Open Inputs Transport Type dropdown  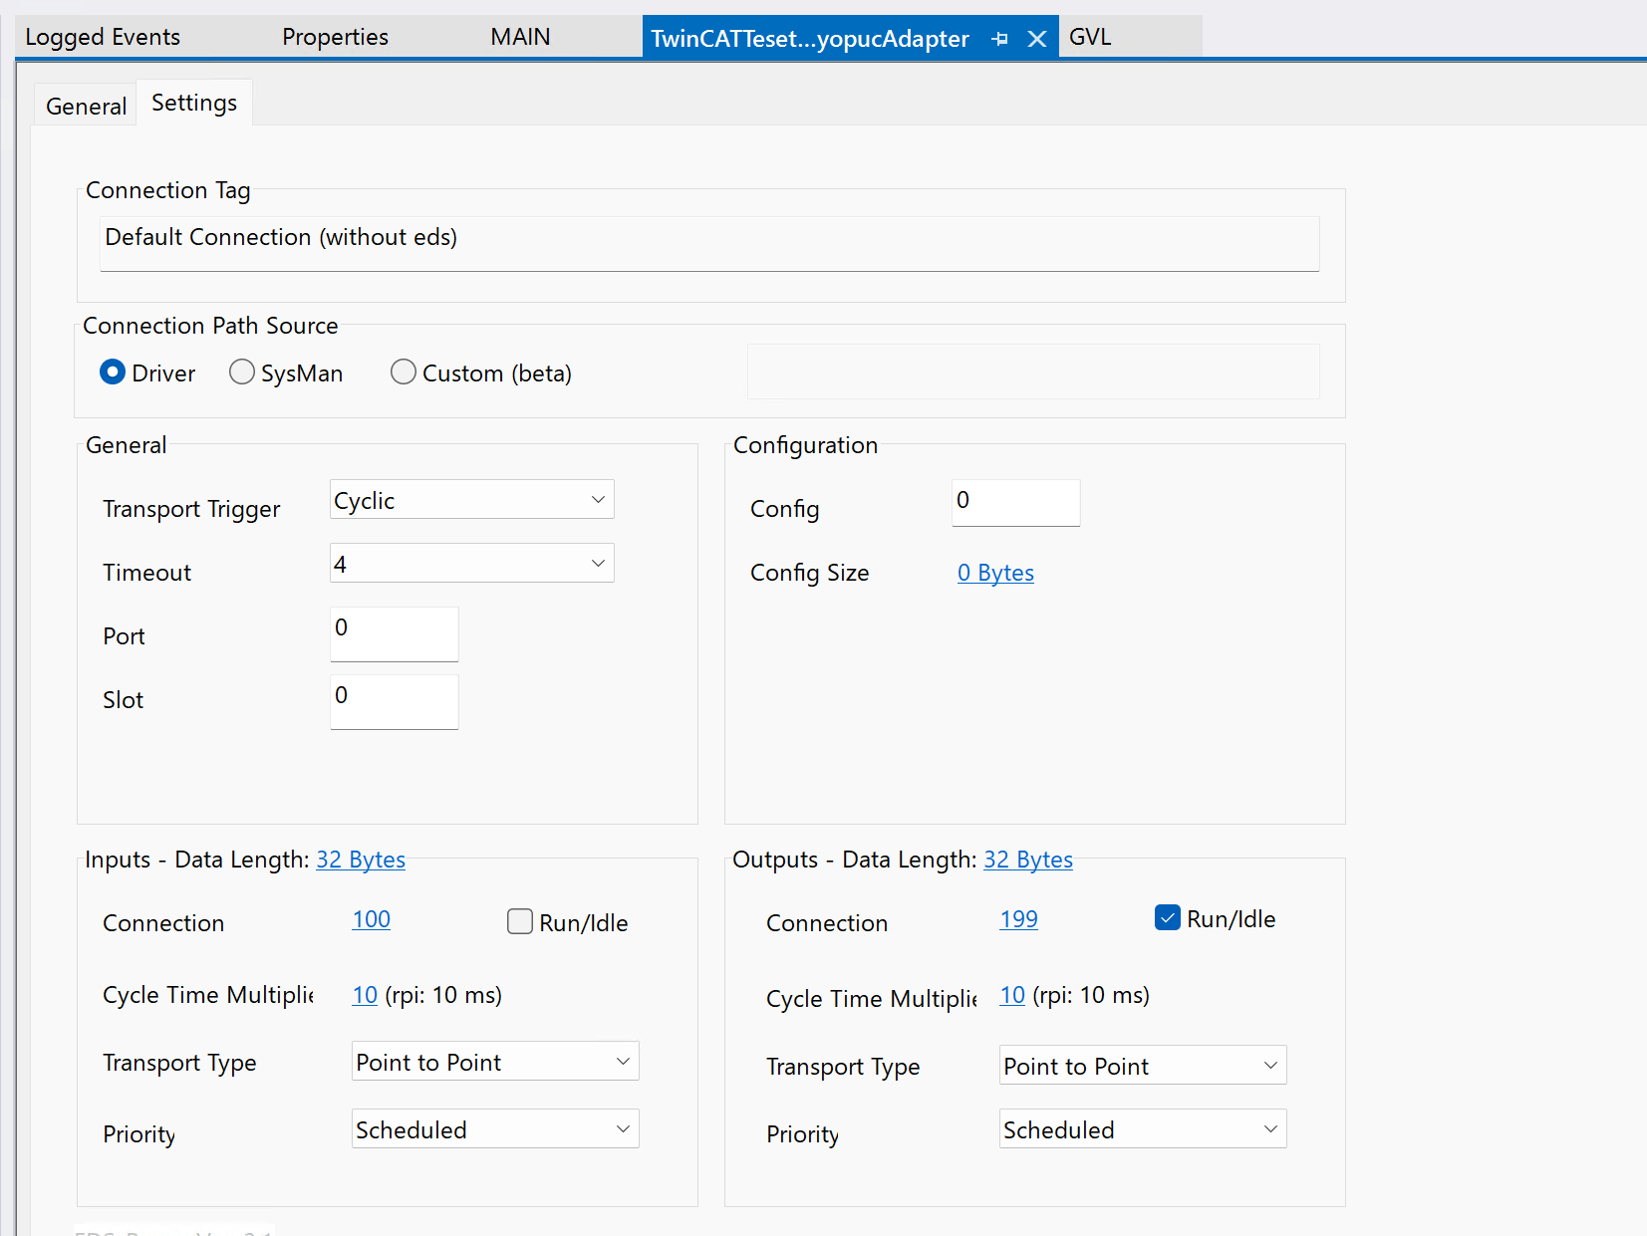pos(494,1062)
